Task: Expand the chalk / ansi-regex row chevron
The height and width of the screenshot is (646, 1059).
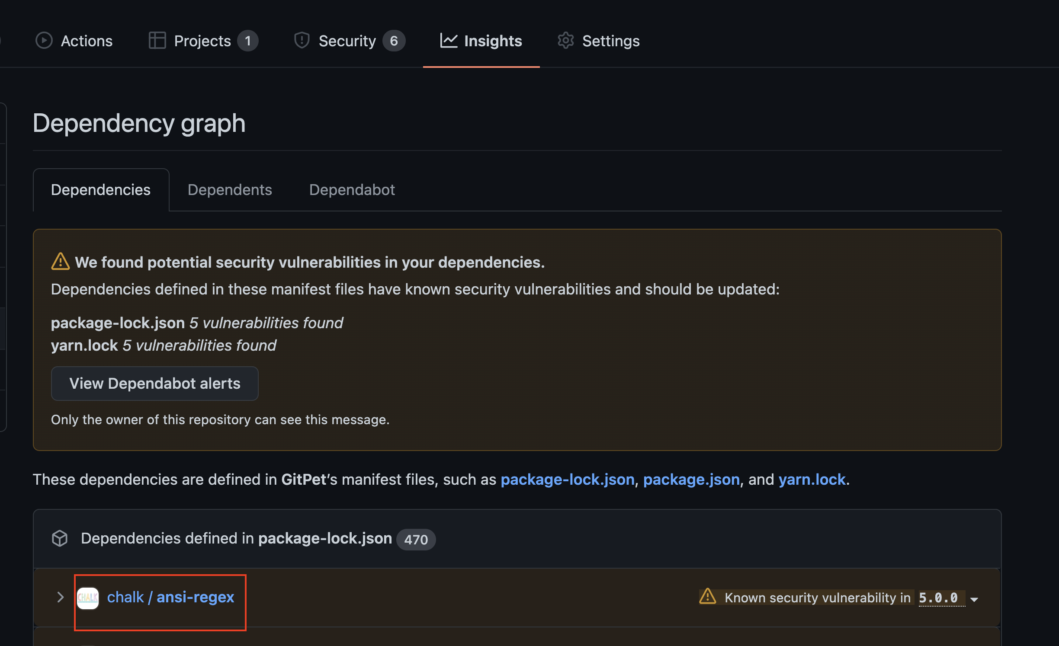Action: pos(60,597)
